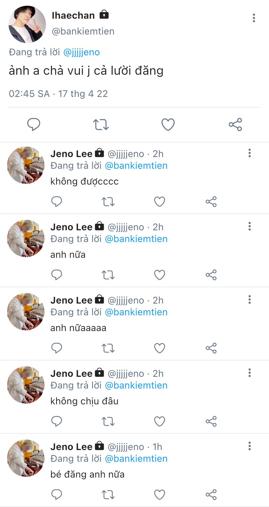Image resolution: width=269 pixels, height=507 pixels.
Task: Reply to the "anh nữa" tweet
Action: tap(56, 275)
